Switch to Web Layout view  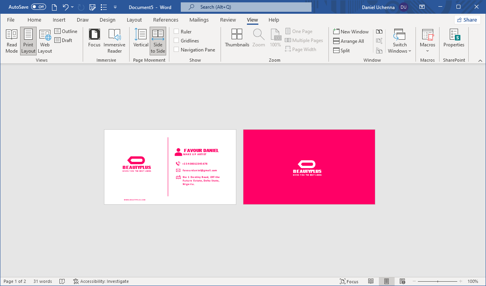click(45, 41)
